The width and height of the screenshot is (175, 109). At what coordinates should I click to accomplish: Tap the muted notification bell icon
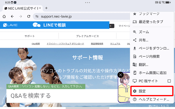coord(160,2)
